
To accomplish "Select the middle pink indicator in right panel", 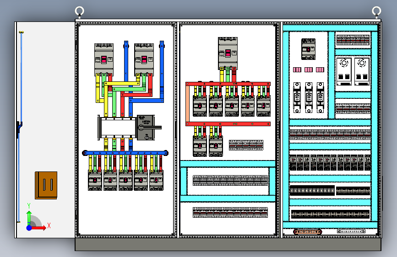I will pos(308,70).
